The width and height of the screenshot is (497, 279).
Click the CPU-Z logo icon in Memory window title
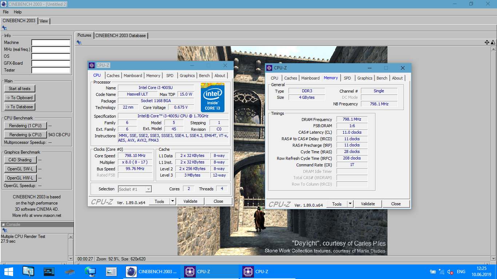269,68
